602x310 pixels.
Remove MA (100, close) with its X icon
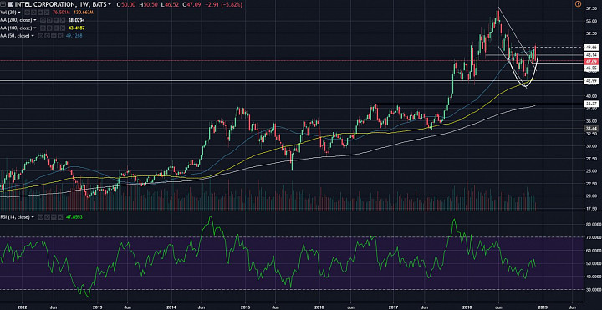(x=62, y=28)
